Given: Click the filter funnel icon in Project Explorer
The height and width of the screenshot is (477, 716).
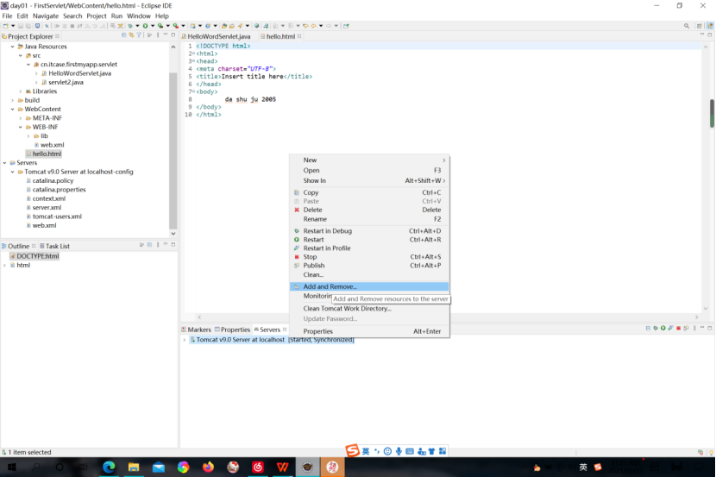Looking at the screenshot, I should click(x=139, y=35).
